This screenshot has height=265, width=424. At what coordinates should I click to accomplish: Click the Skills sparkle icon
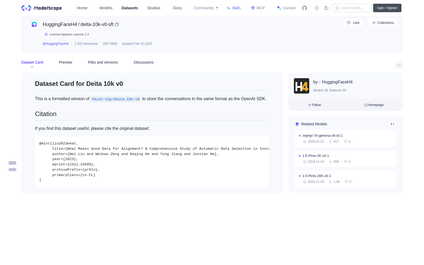[229, 8]
